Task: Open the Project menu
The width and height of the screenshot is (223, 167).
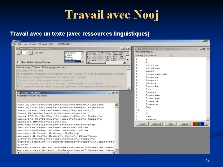Action: pyautogui.click(x=33, y=44)
